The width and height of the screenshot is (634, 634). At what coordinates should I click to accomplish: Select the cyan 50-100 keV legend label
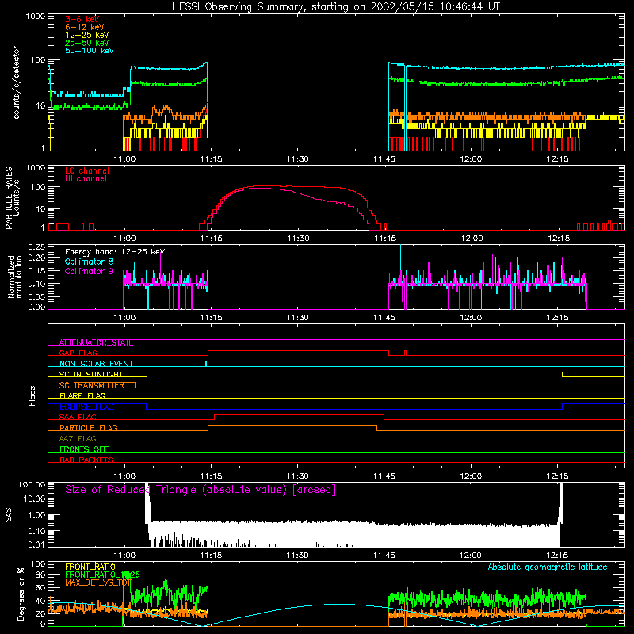[90, 51]
